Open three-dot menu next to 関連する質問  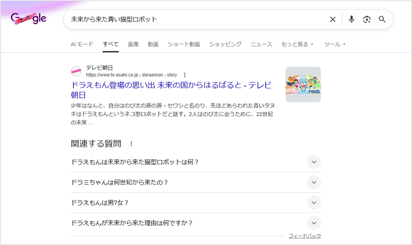(131, 144)
